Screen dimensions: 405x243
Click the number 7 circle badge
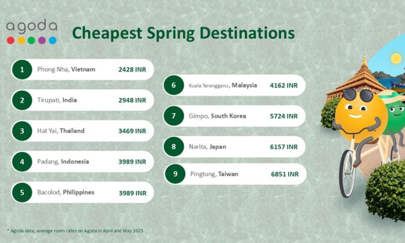(x=174, y=116)
